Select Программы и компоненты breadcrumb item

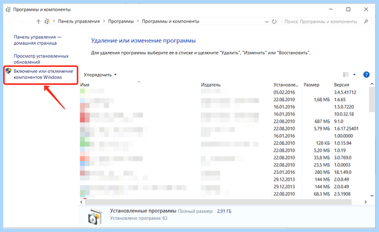(x=171, y=21)
